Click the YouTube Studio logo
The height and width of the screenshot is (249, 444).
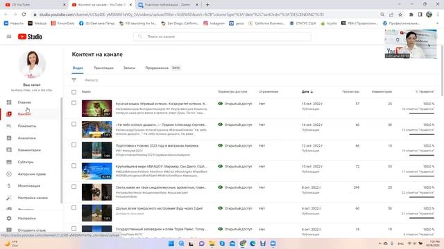coord(30,37)
